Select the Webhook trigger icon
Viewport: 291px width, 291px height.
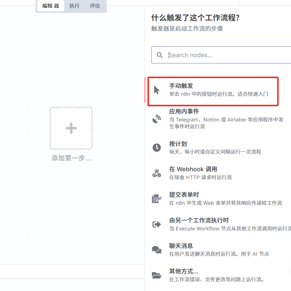point(156,173)
